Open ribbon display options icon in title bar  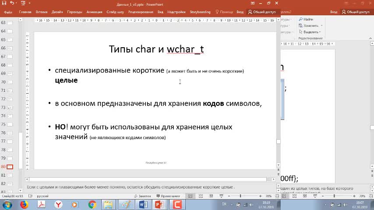[253, 3]
